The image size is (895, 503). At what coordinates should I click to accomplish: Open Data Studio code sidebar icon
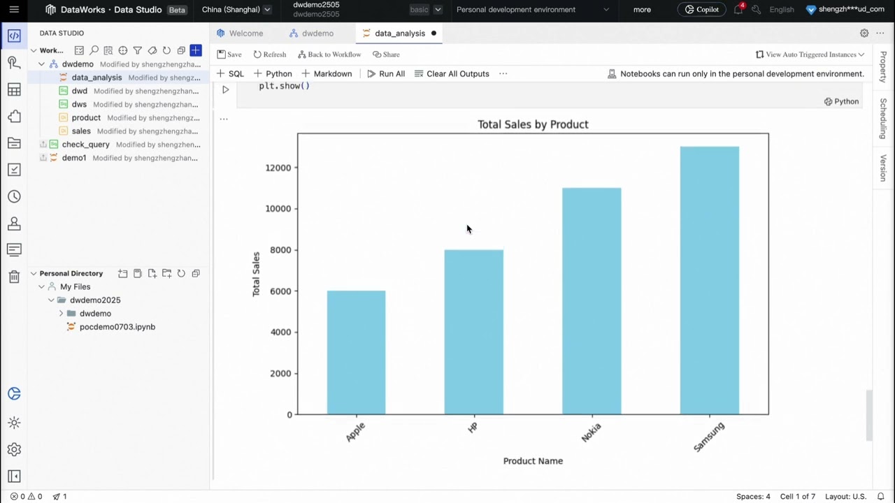[14, 36]
